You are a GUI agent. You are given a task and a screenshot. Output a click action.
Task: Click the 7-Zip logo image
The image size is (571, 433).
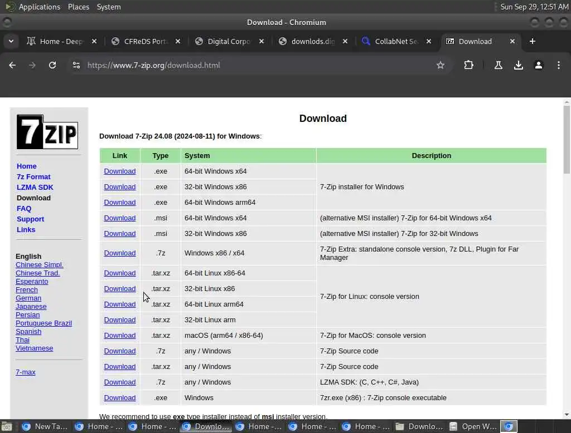point(47,132)
